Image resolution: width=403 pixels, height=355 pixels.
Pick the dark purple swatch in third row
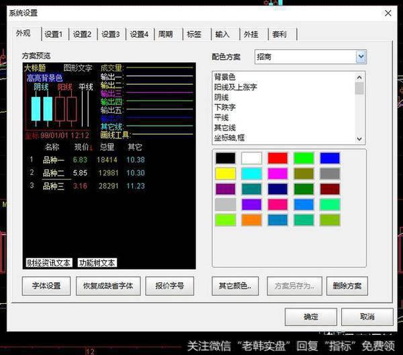click(226, 189)
